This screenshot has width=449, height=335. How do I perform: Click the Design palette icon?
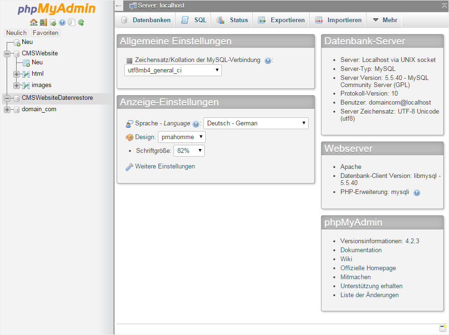click(x=129, y=138)
